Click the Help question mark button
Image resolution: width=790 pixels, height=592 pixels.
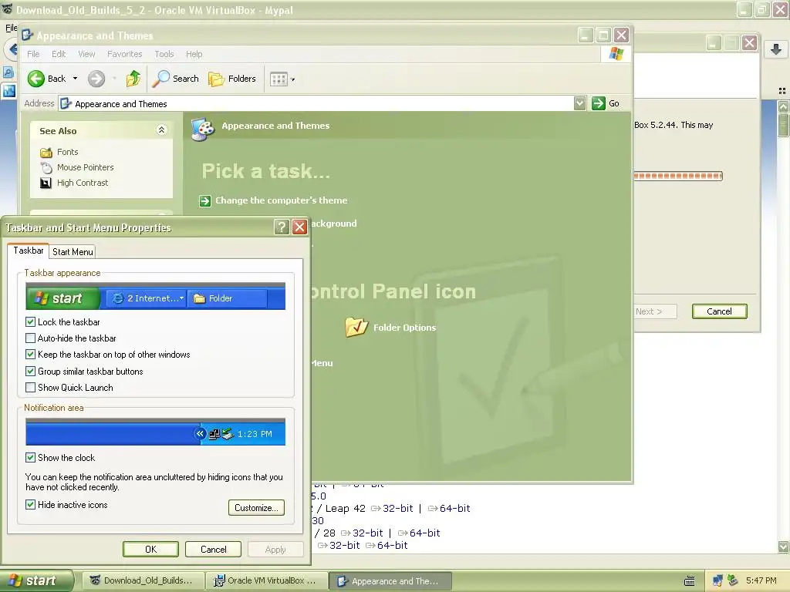[x=282, y=227]
